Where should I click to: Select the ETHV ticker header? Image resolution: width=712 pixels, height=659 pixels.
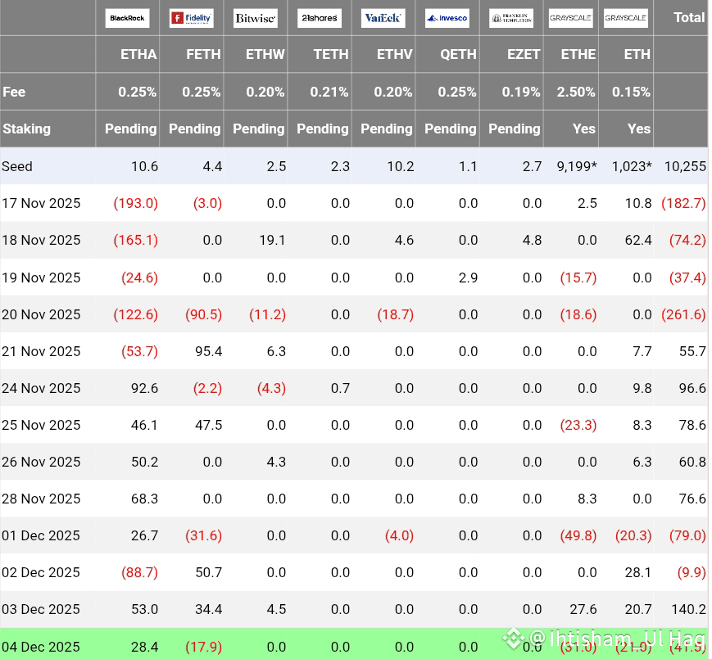coord(395,54)
